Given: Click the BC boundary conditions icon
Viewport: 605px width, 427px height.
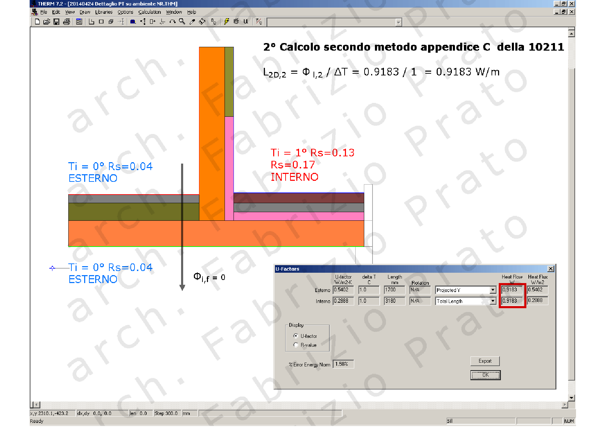Looking at the screenshot, I should [x=214, y=22].
